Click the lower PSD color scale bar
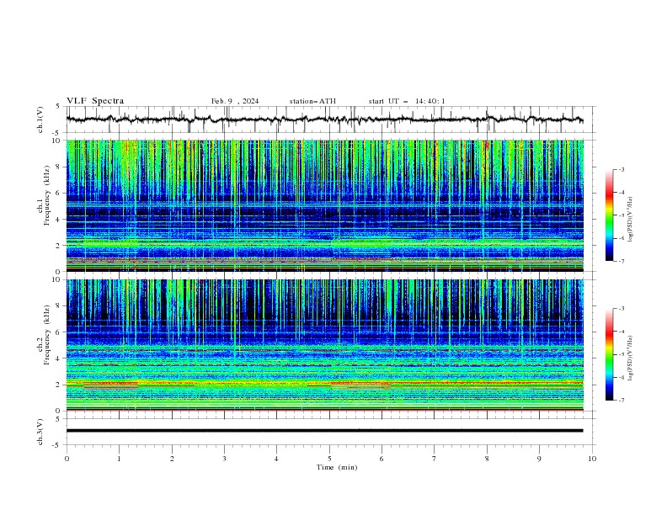The width and height of the screenshot is (667, 515). 610,354
